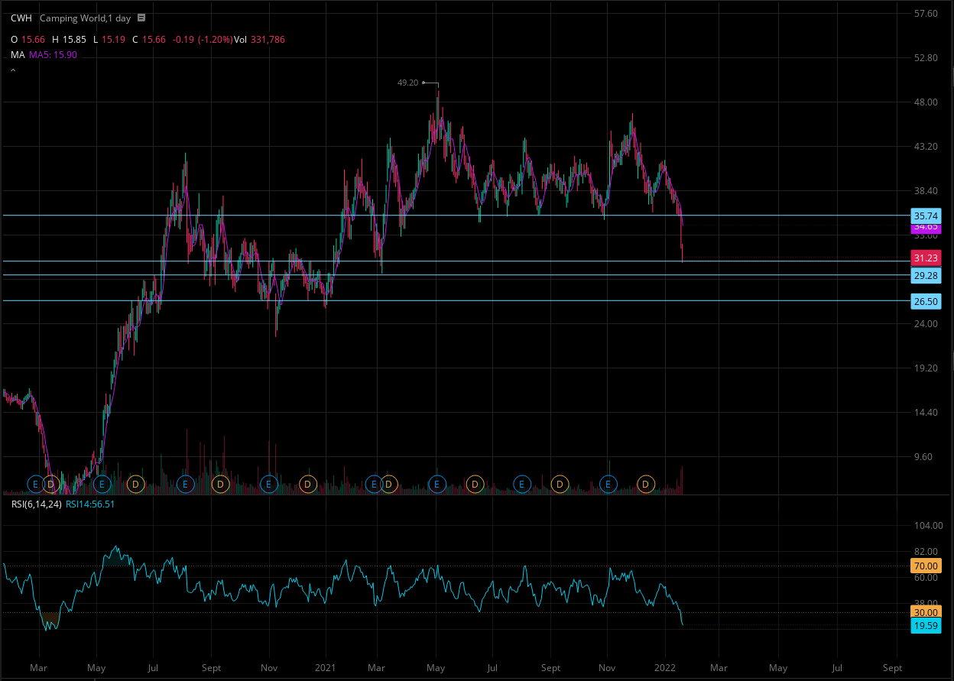
Task: Select the 35.74 horizontal line price label
Action: click(x=926, y=216)
